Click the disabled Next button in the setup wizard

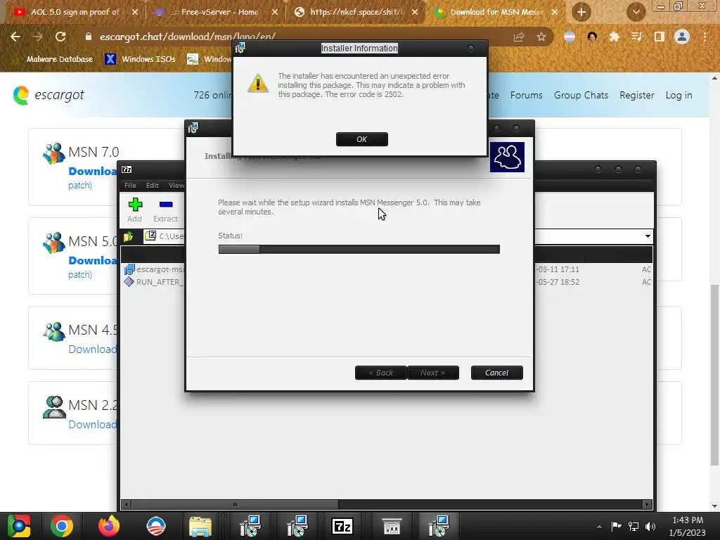click(433, 373)
